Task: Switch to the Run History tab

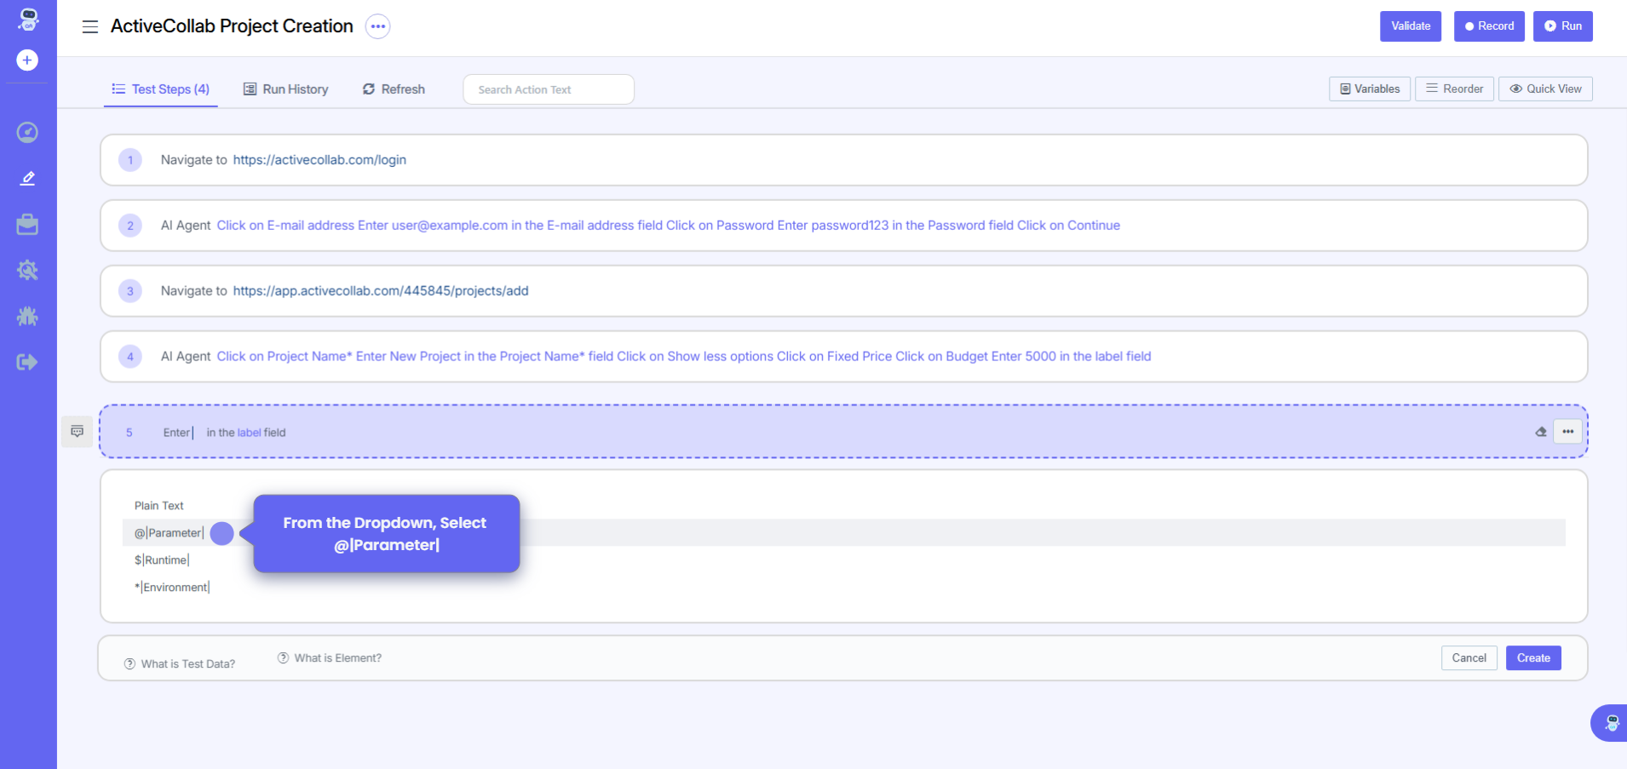Action: 286,89
